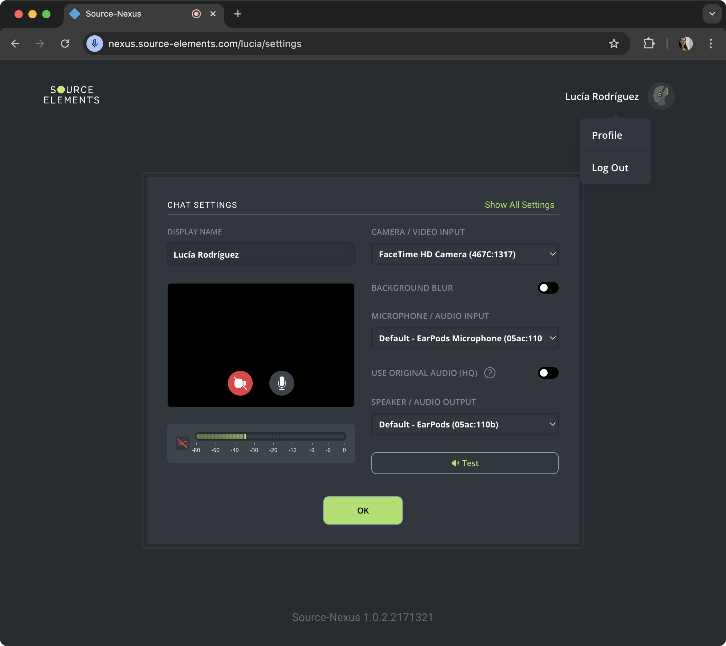The image size is (726, 646).
Task: Click the user headset avatar icon
Action: pyautogui.click(x=660, y=96)
